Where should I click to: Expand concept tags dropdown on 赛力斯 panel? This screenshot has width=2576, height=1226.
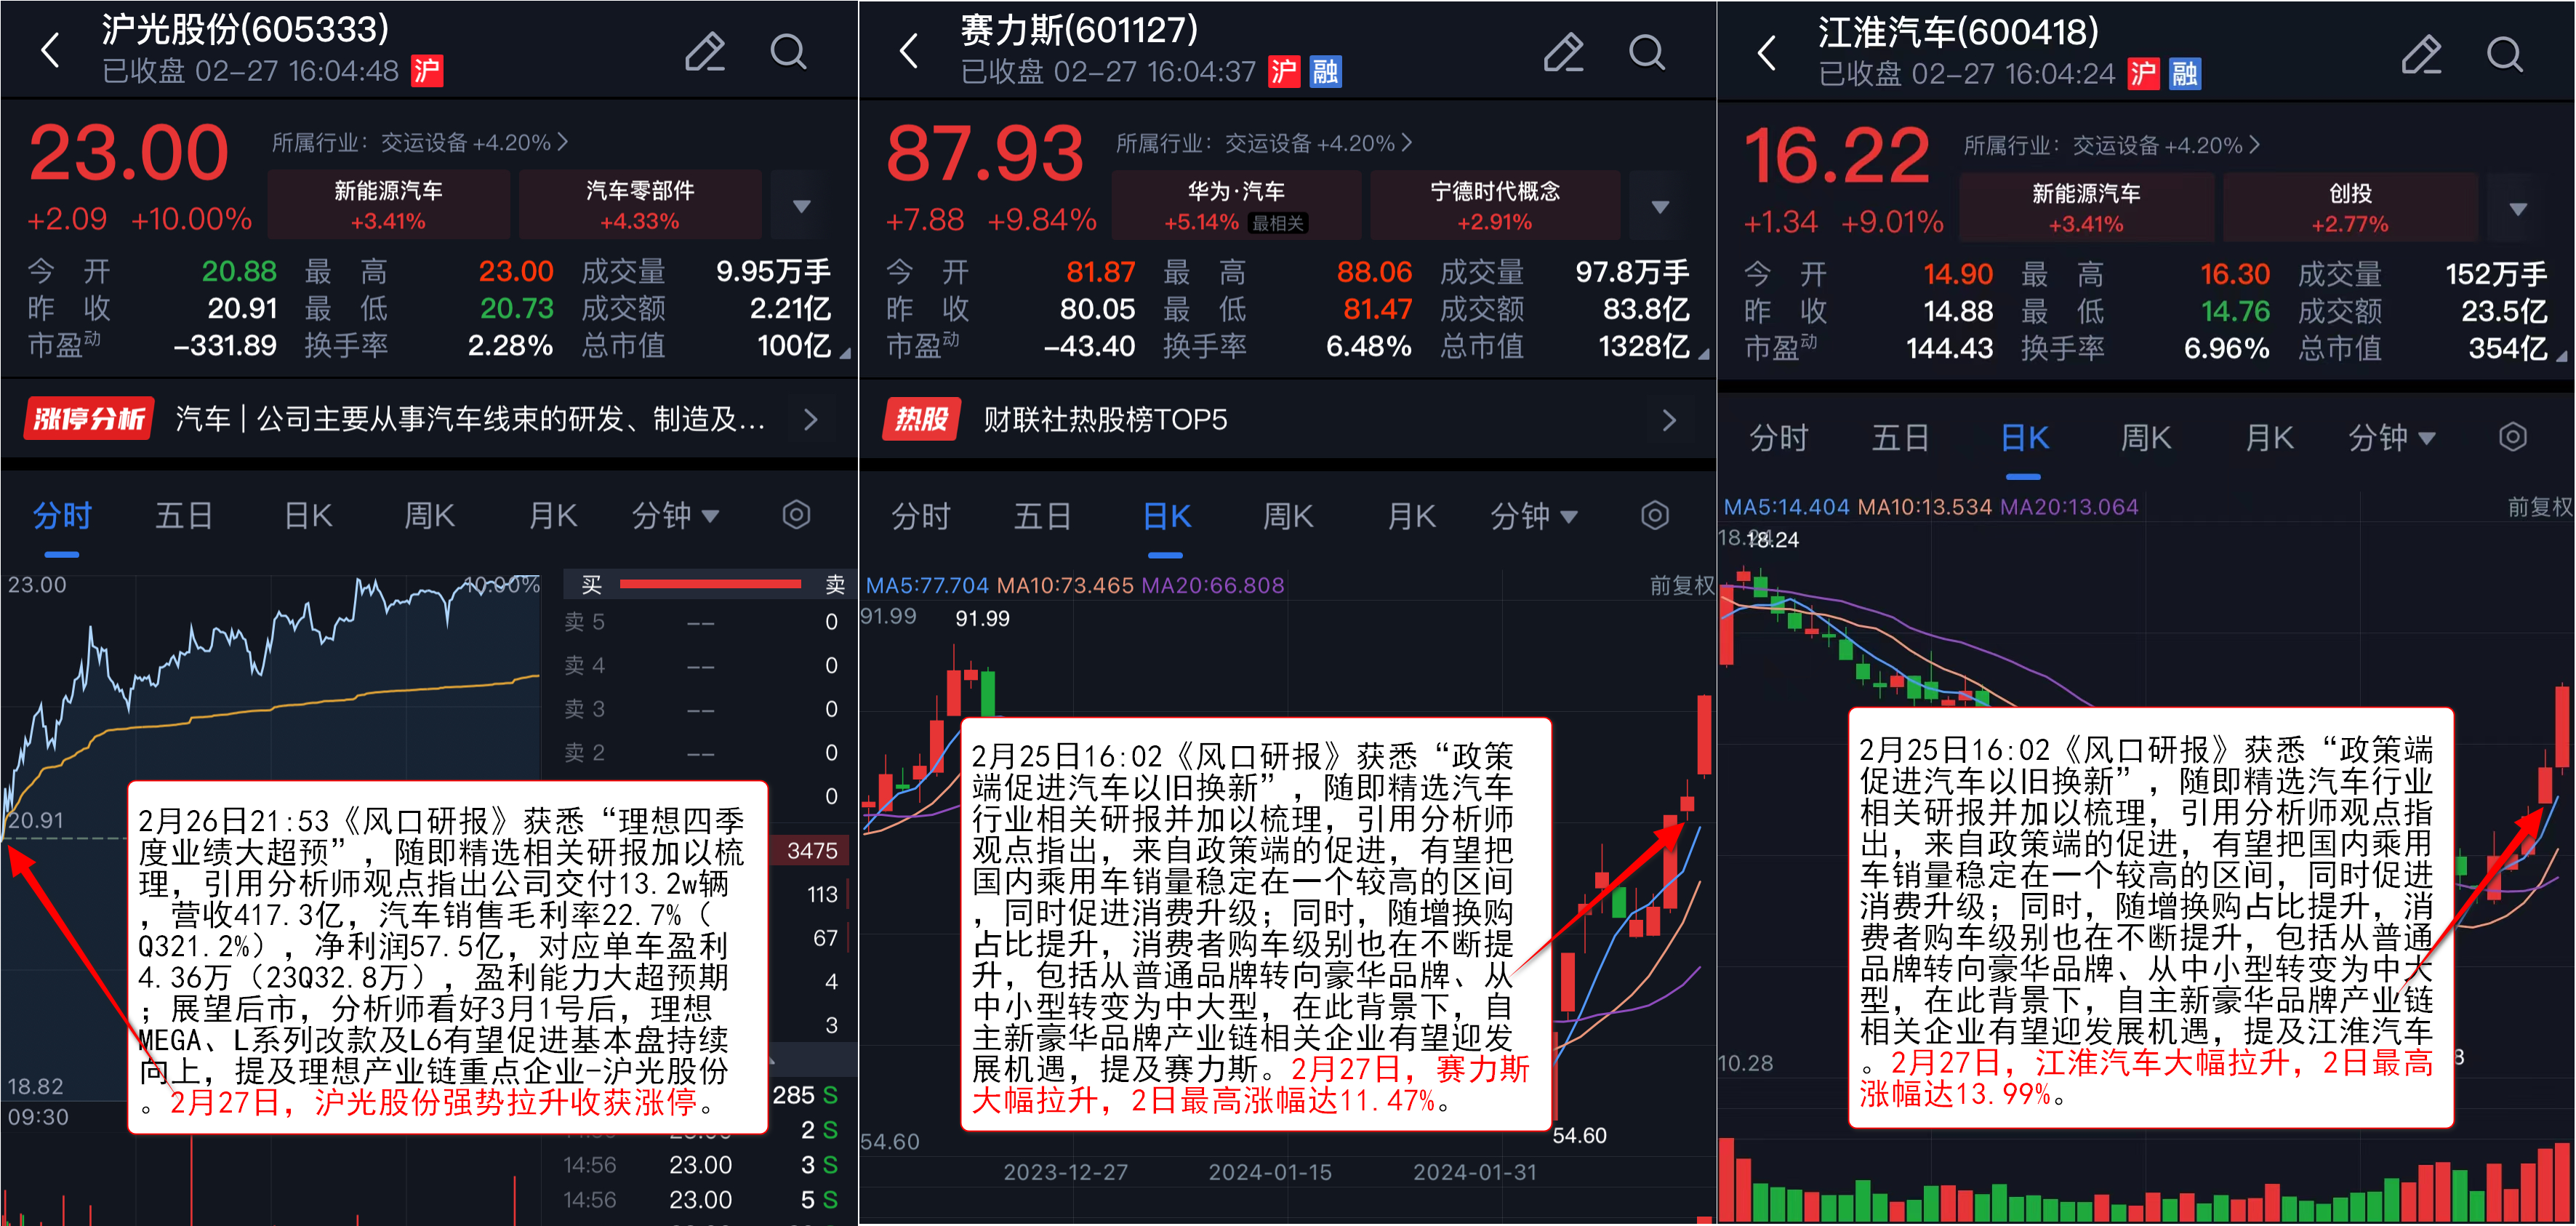click(x=1660, y=207)
